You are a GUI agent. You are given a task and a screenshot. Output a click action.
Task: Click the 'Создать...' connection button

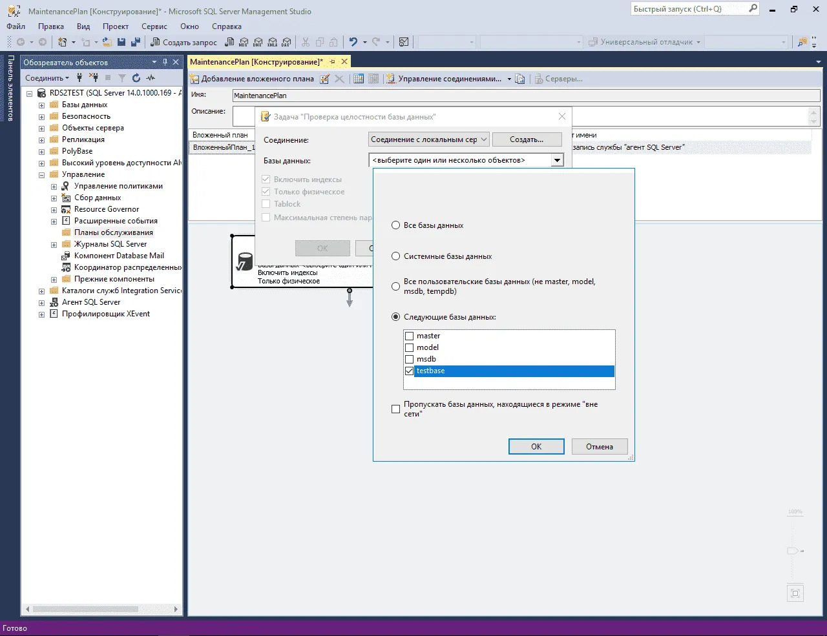pyautogui.click(x=527, y=139)
